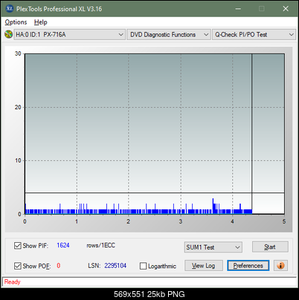Click the x-axis label 2
The width and height of the screenshot is (299, 300).
[129, 221]
